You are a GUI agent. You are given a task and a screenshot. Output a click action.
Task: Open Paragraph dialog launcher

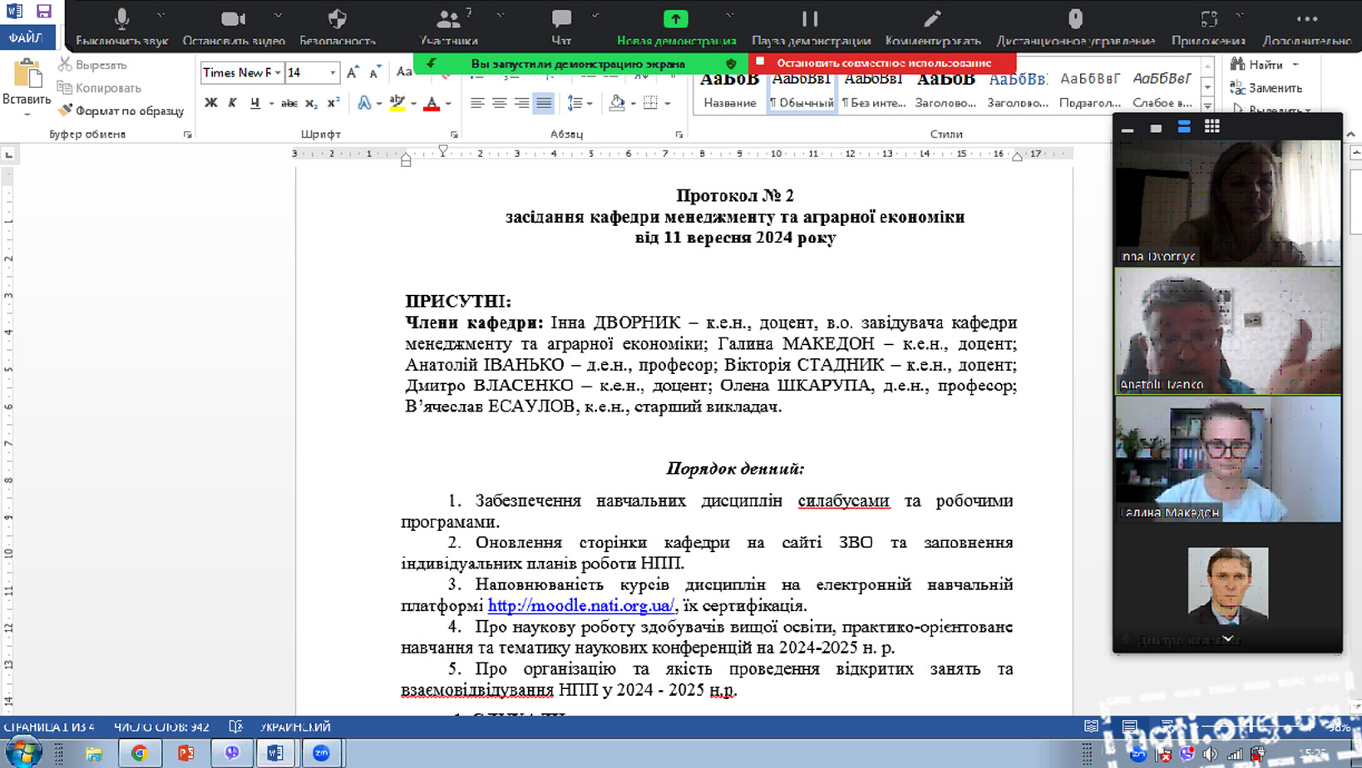679,135
